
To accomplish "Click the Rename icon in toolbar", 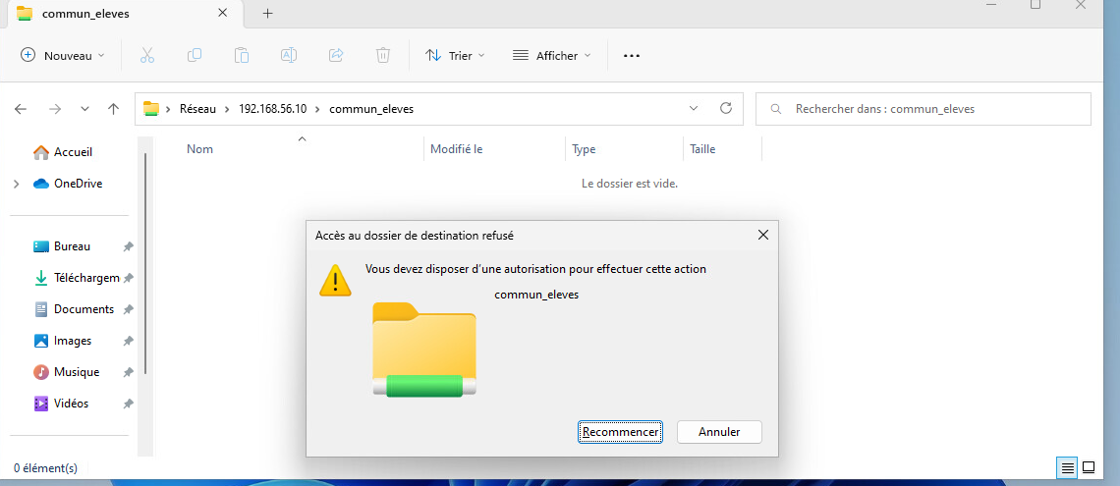I will coord(289,56).
